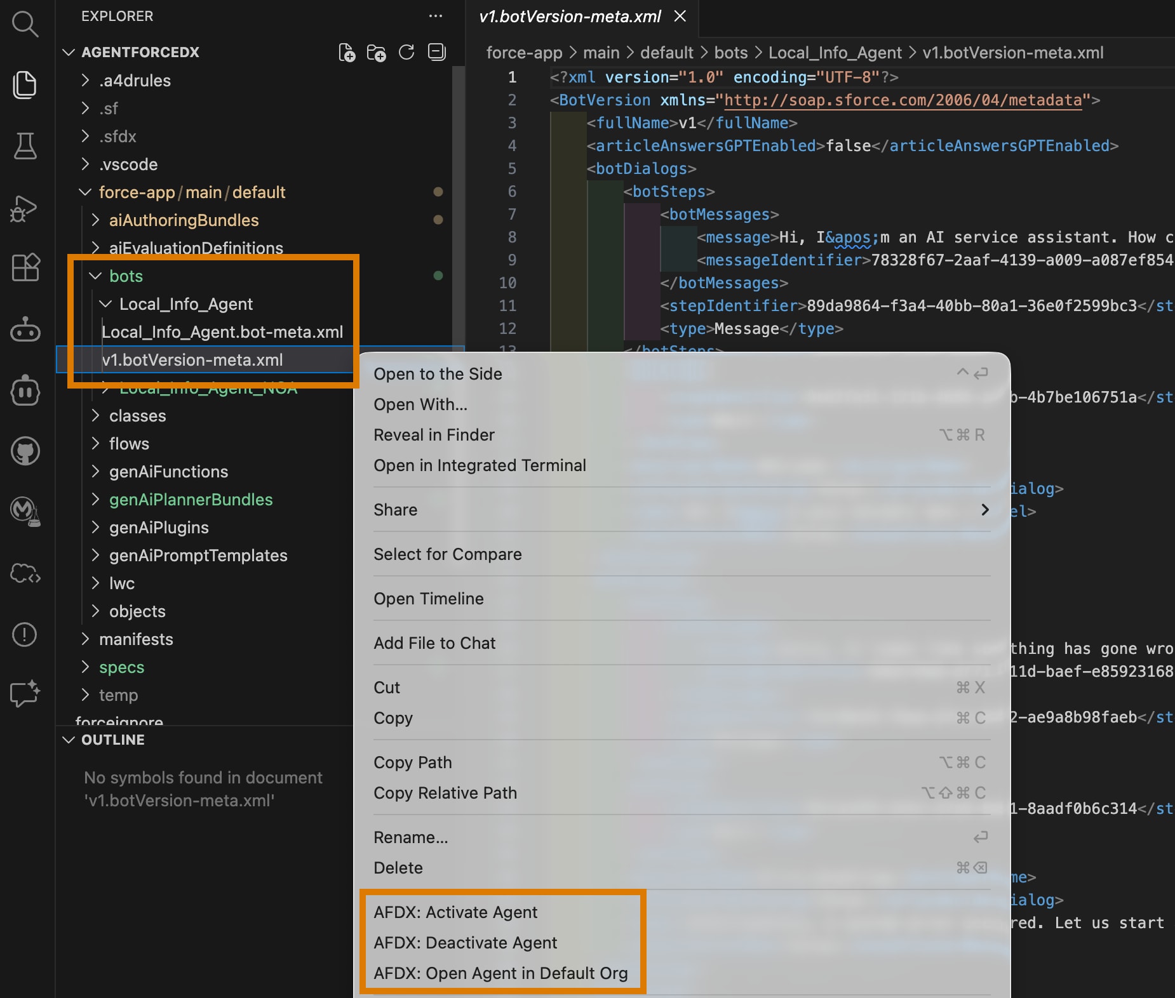Open the Explorer's More Actions menu

pyautogui.click(x=436, y=17)
